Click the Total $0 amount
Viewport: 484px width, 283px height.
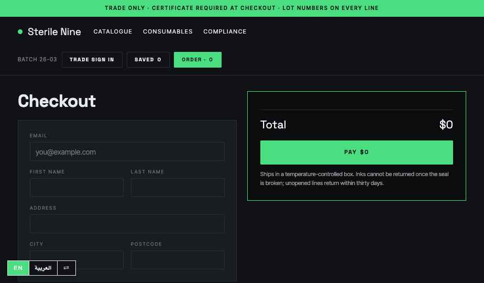point(446,125)
